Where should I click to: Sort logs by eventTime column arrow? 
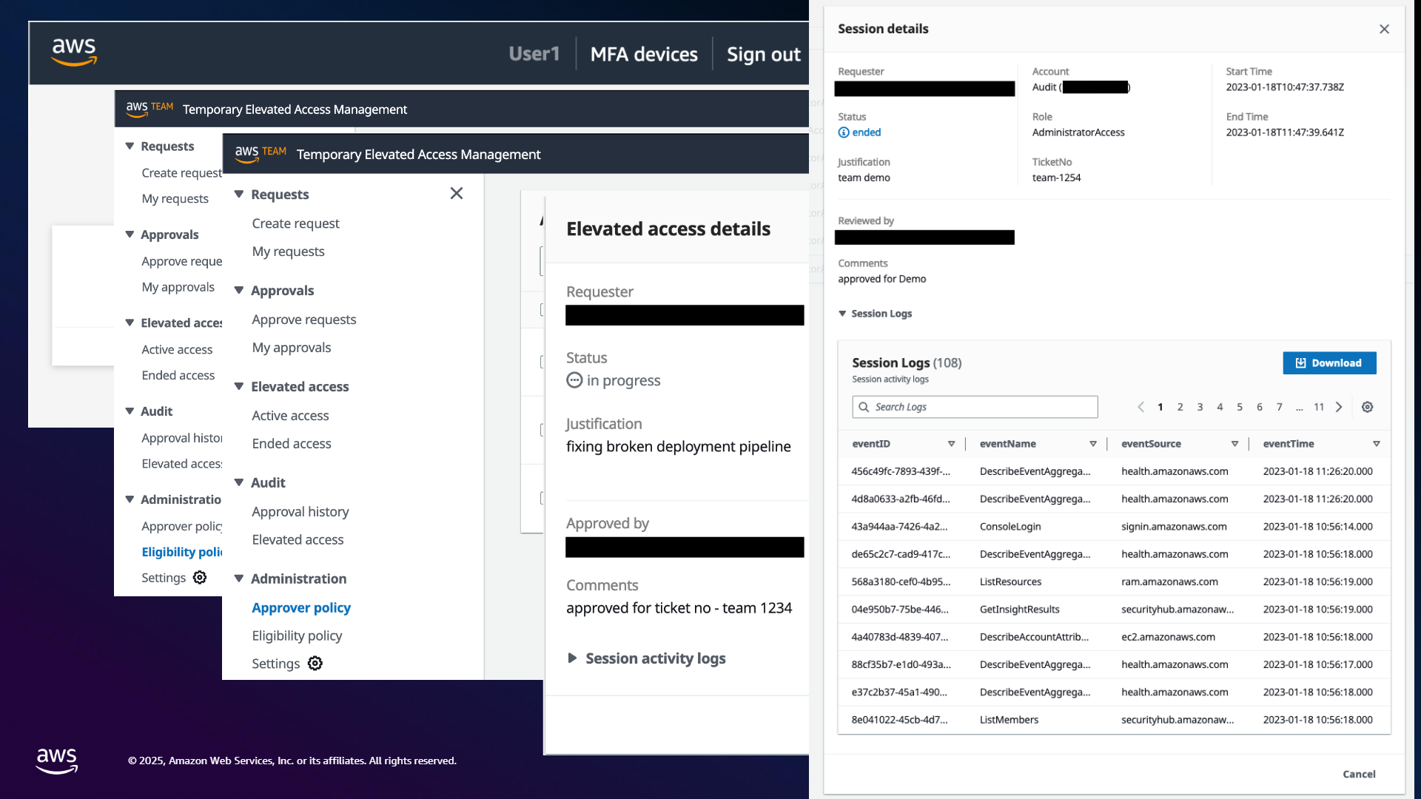coord(1377,444)
